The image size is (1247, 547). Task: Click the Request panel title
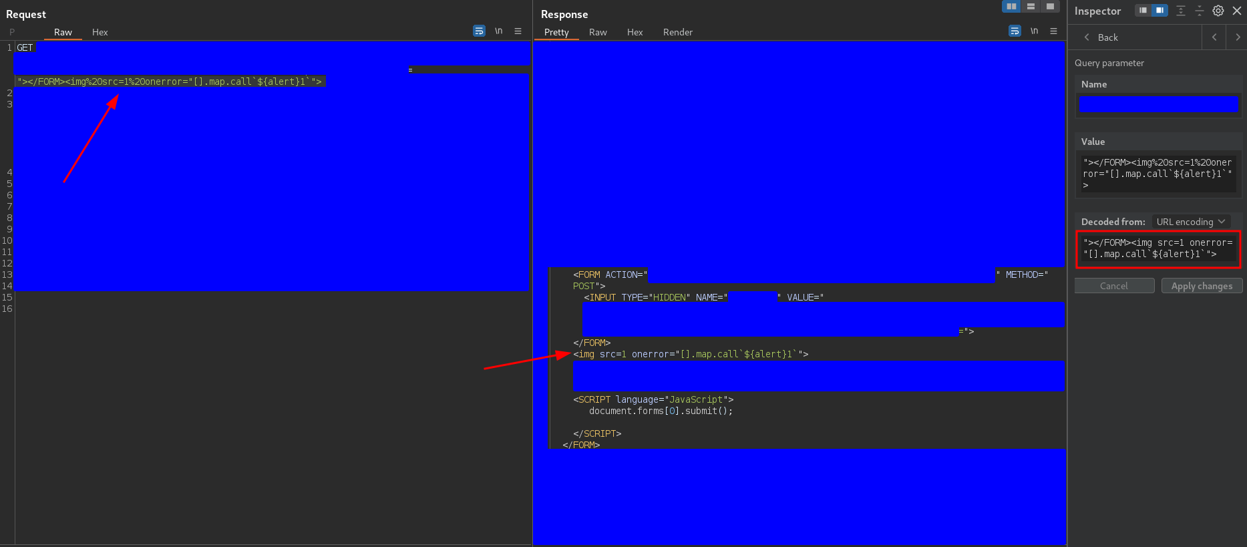[x=26, y=14]
